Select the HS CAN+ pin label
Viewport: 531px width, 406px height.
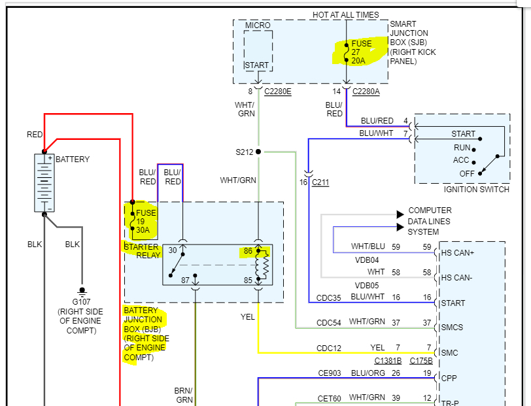pos(458,253)
